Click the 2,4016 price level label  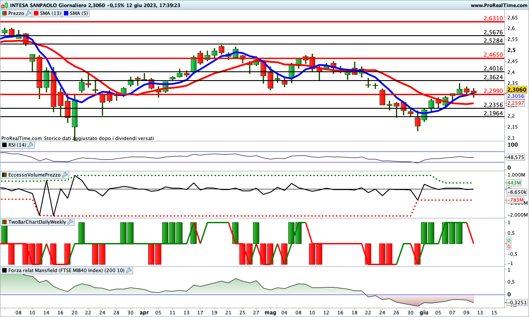click(x=493, y=68)
